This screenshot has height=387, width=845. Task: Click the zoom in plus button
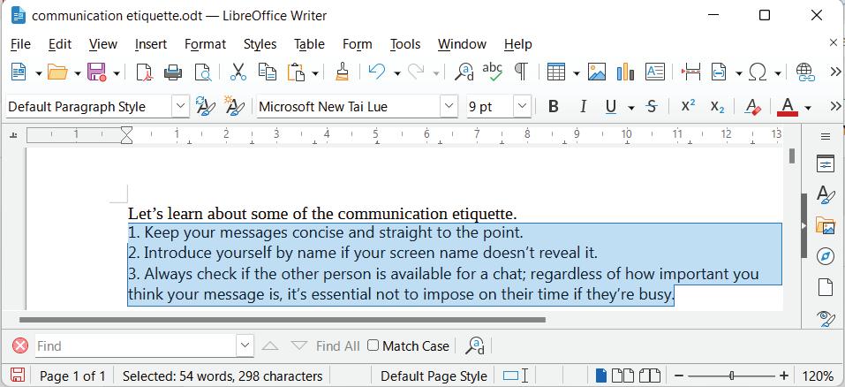click(x=784, y=376)
